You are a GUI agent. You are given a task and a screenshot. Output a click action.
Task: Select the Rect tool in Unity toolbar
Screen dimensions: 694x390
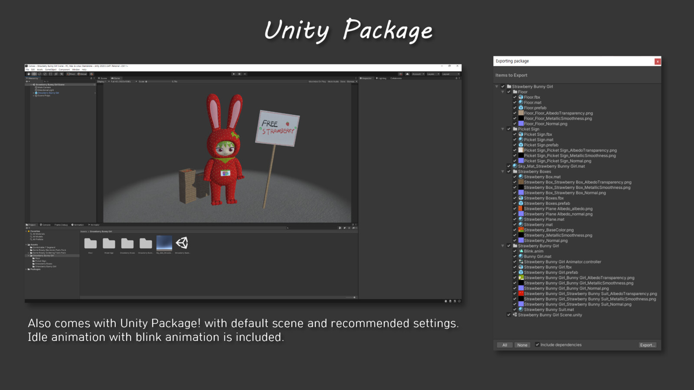(x=50, y=74)
